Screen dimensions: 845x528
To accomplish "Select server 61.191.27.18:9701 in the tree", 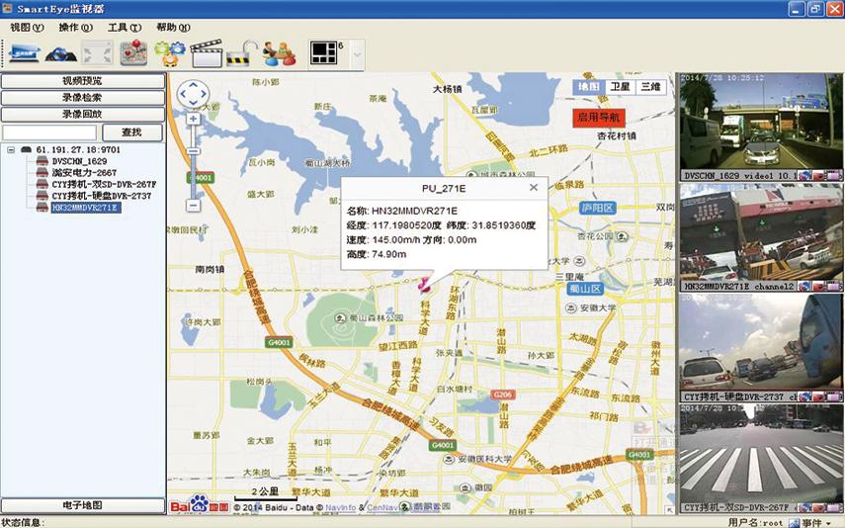I will point(78,149).
